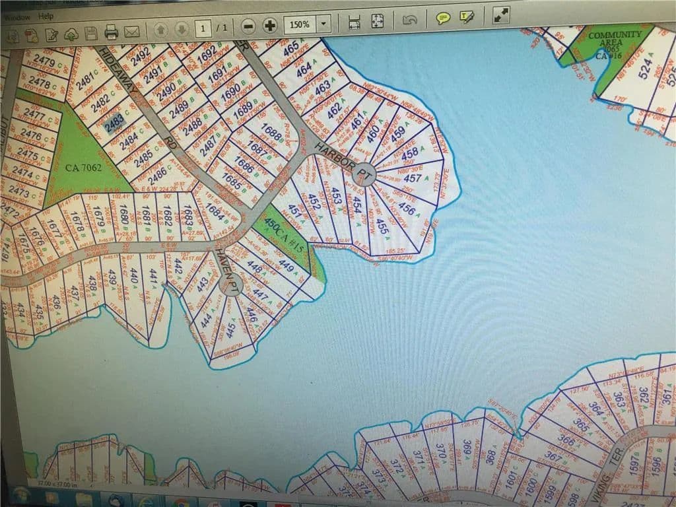
Task: Click the cloud upload icon
Action: [71, 34]
